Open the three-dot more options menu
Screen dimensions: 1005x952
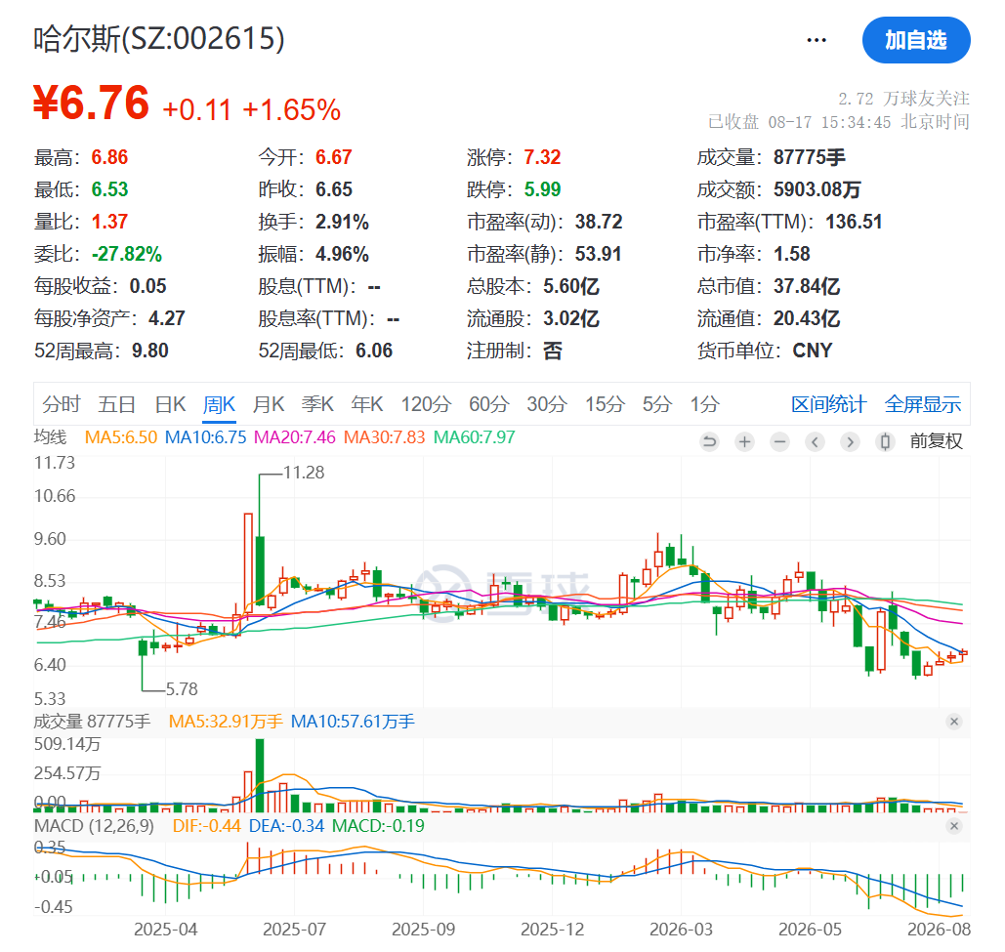click(x=816, y=40)
